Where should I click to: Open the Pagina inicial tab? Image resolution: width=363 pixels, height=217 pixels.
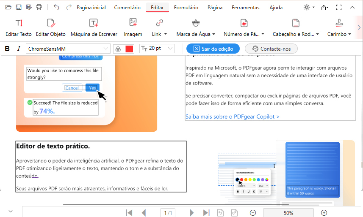tap(91, 8)
